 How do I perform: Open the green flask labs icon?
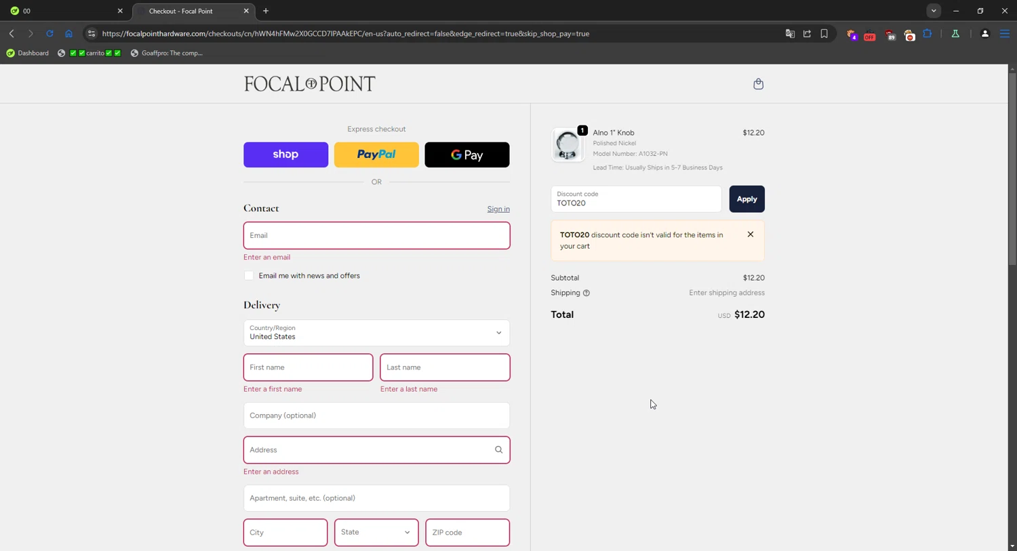[955, 33]
